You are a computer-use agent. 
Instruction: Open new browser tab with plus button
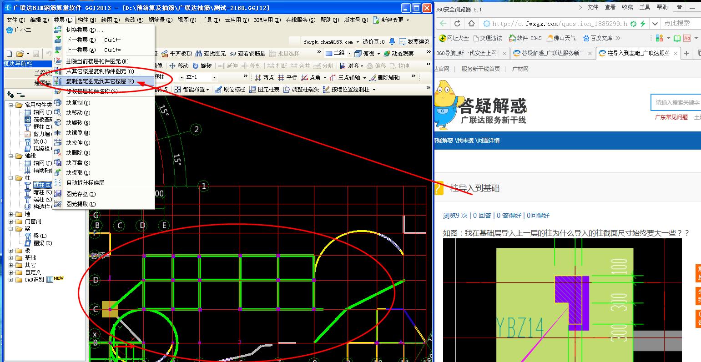click(686, 53)
